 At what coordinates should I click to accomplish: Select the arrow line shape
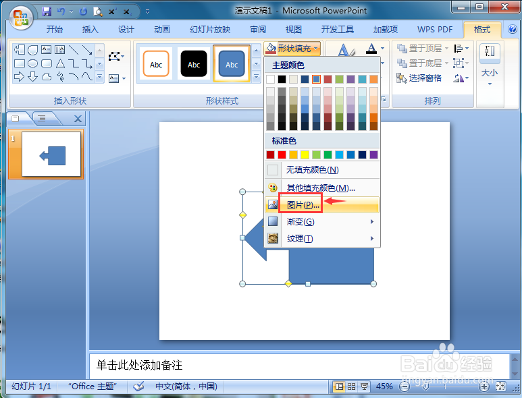tap(87, 50)
